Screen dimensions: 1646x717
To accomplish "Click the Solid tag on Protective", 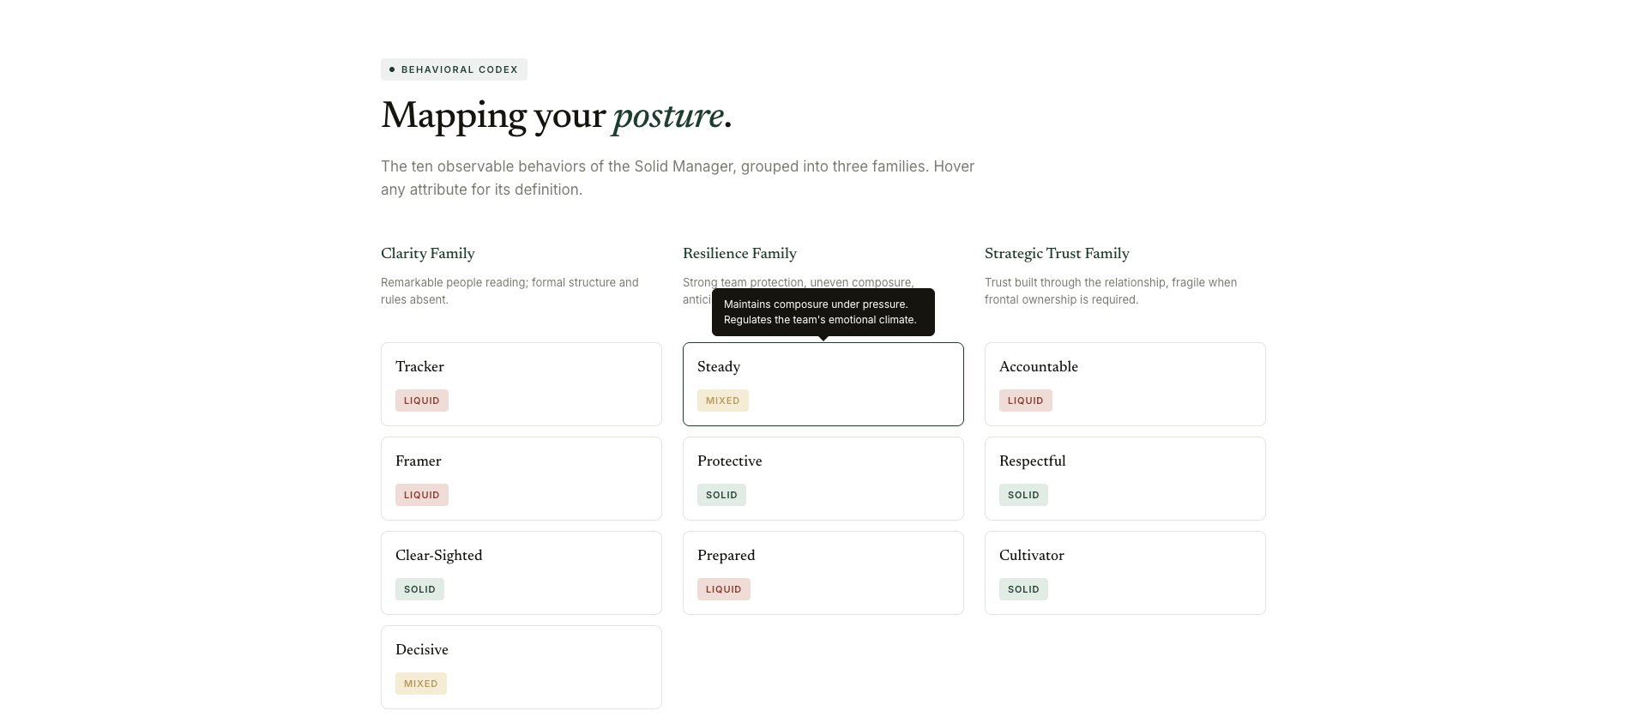I will point(721,495).
